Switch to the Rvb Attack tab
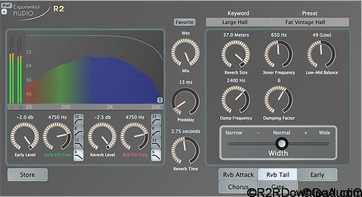 [238, 175]
